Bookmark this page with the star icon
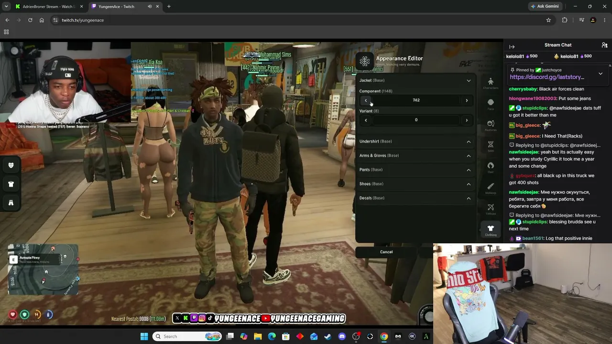 point(548,20)
